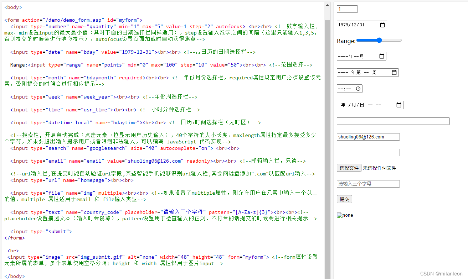Open the calendar icon in the week (年第--周) field

[x=394, y=73]
